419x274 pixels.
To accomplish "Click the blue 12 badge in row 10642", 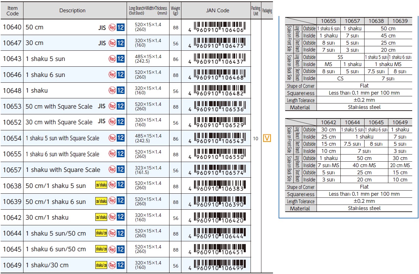I will click(x=120, y=217).
